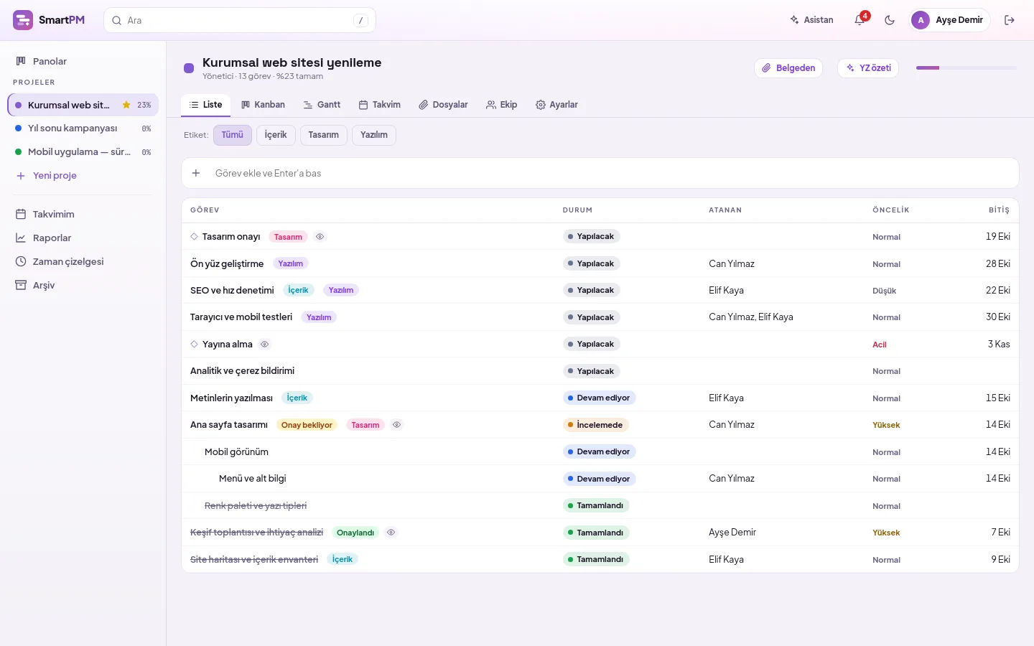Open Takvimim in the sidebar

click(x=83, y=214)
